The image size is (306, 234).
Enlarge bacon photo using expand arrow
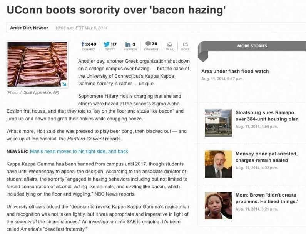(x=64, y=84)
